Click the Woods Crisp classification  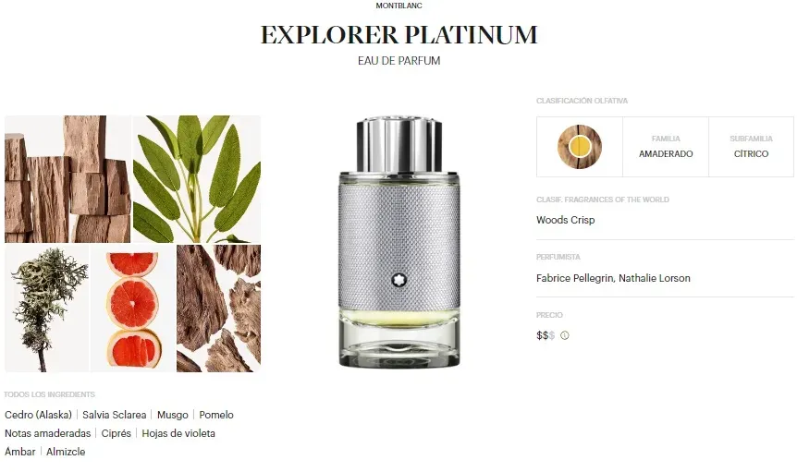coord(565,220)
